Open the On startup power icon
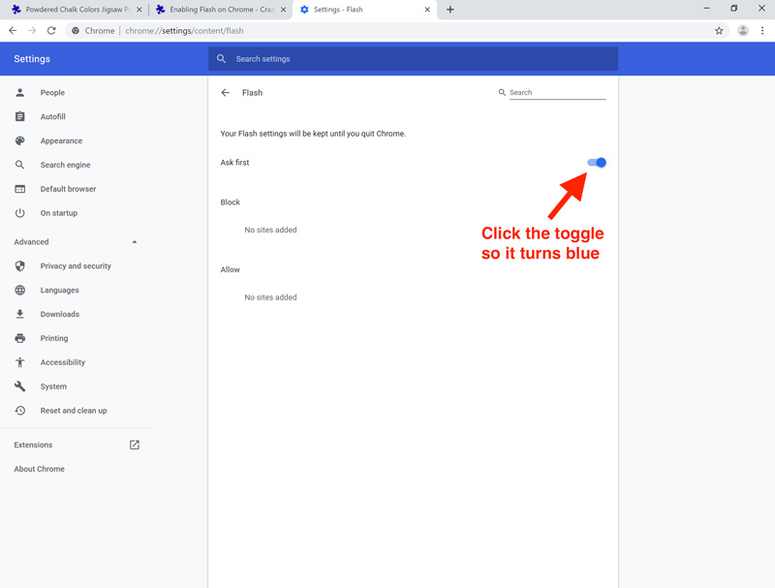The height and width of the screenshot is (588, 775). point(20,212)
